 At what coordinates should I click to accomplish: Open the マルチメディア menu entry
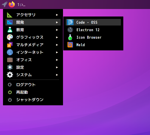pyautogui.click(x=33, y=45)
